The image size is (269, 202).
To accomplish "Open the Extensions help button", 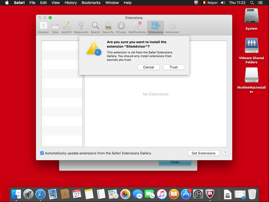I will coord(225,153).
